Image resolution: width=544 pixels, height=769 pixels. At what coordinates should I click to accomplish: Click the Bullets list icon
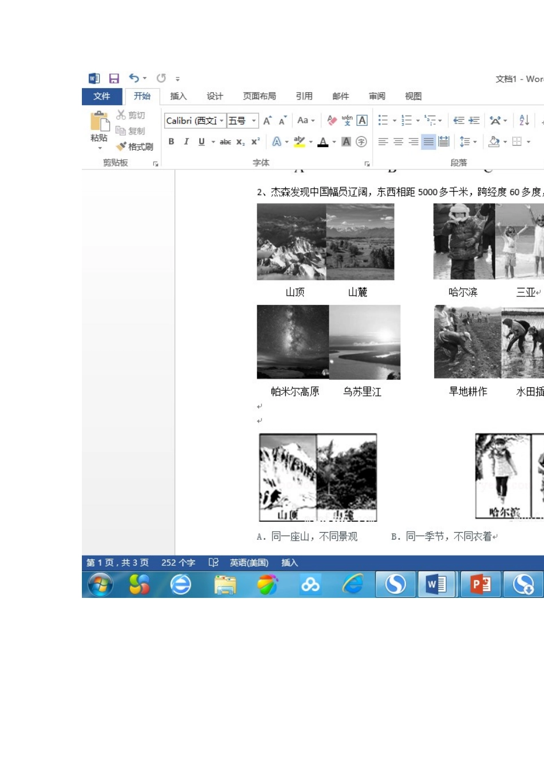pos(383,120)
